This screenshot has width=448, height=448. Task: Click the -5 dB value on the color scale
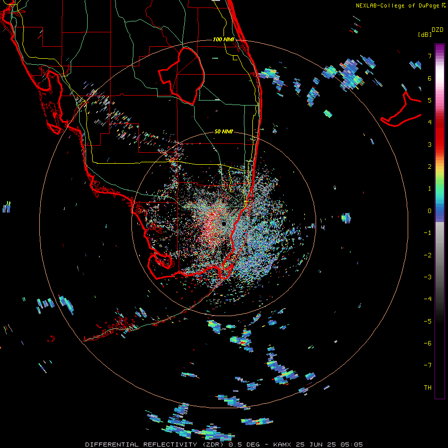(428, 321)
